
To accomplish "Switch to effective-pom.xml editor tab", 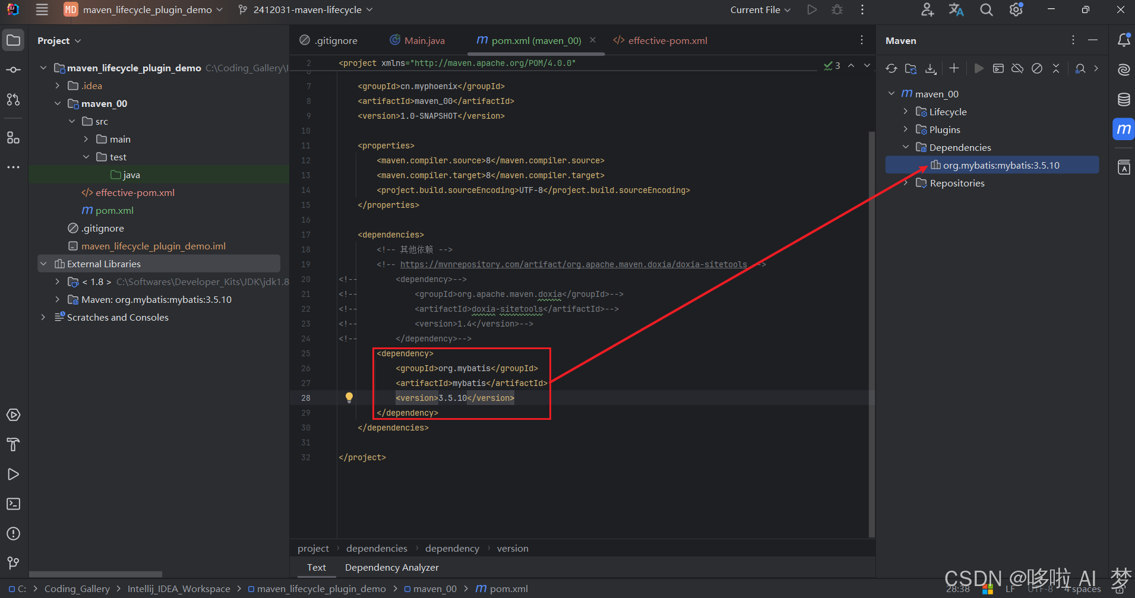I will coord(660,40).
